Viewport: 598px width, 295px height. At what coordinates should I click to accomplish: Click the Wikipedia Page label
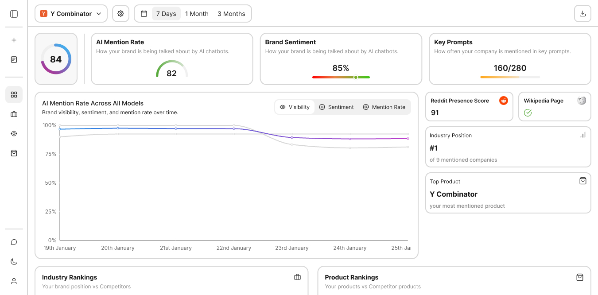[x=544, y=101]
